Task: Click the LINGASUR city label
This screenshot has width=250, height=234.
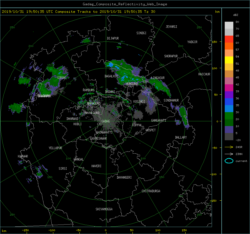Action: tap(158, 78)
